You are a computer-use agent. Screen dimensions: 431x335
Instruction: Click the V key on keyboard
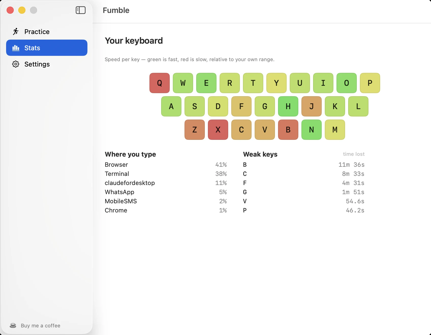[x=265, y=130]
